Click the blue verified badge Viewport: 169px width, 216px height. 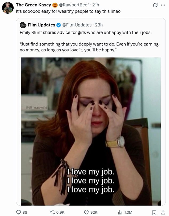pyautogui.click(x=59, y=25)
